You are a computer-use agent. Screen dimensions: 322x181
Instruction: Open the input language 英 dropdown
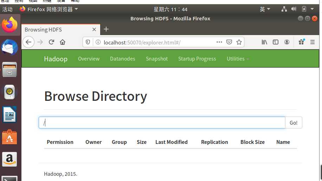pos(265,9)
